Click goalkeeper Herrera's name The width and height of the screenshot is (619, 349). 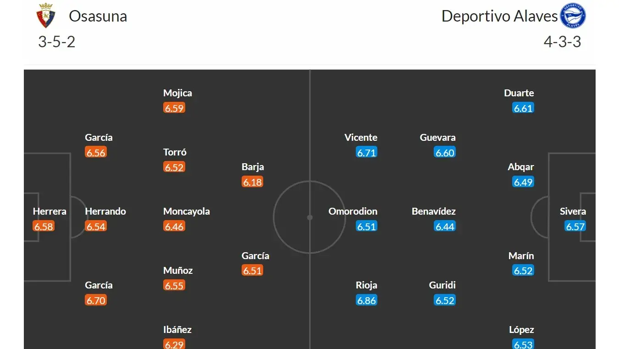point(50,211)
